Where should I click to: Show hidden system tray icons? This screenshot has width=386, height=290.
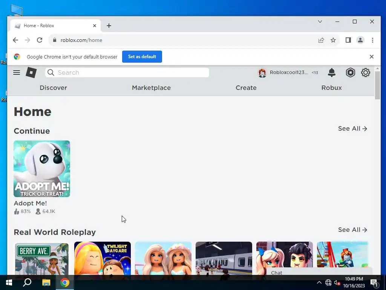[x=319, y=282]
